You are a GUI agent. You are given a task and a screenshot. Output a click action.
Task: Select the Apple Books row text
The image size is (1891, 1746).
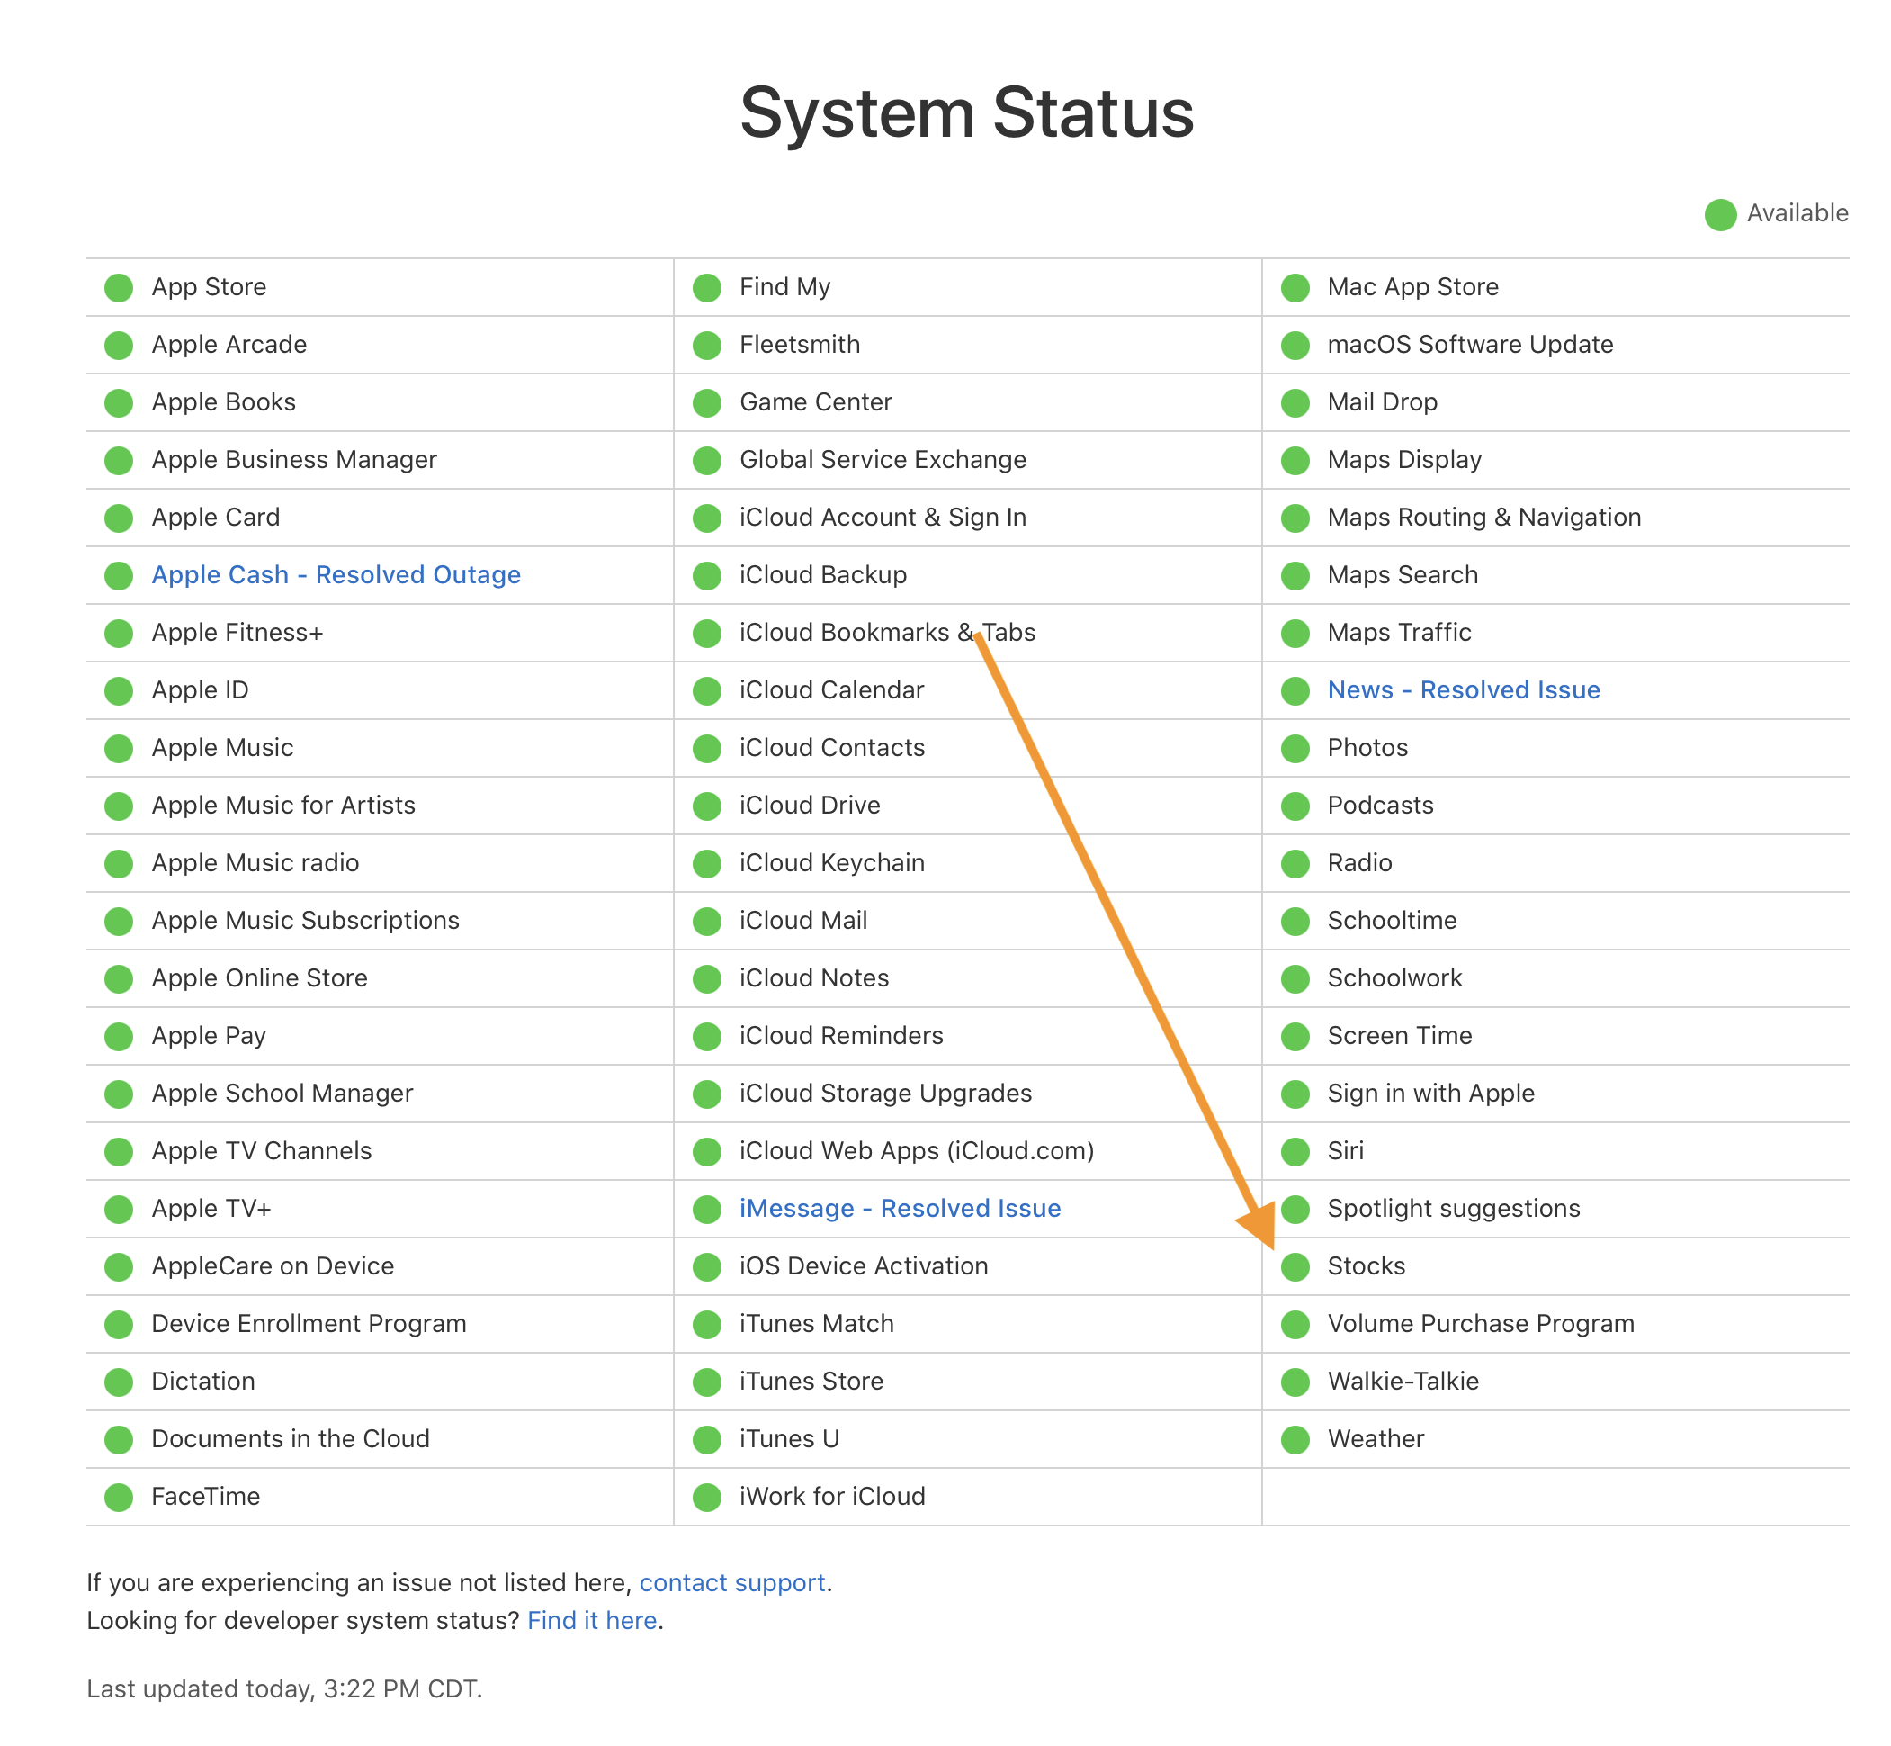click(x=223, y=402)
